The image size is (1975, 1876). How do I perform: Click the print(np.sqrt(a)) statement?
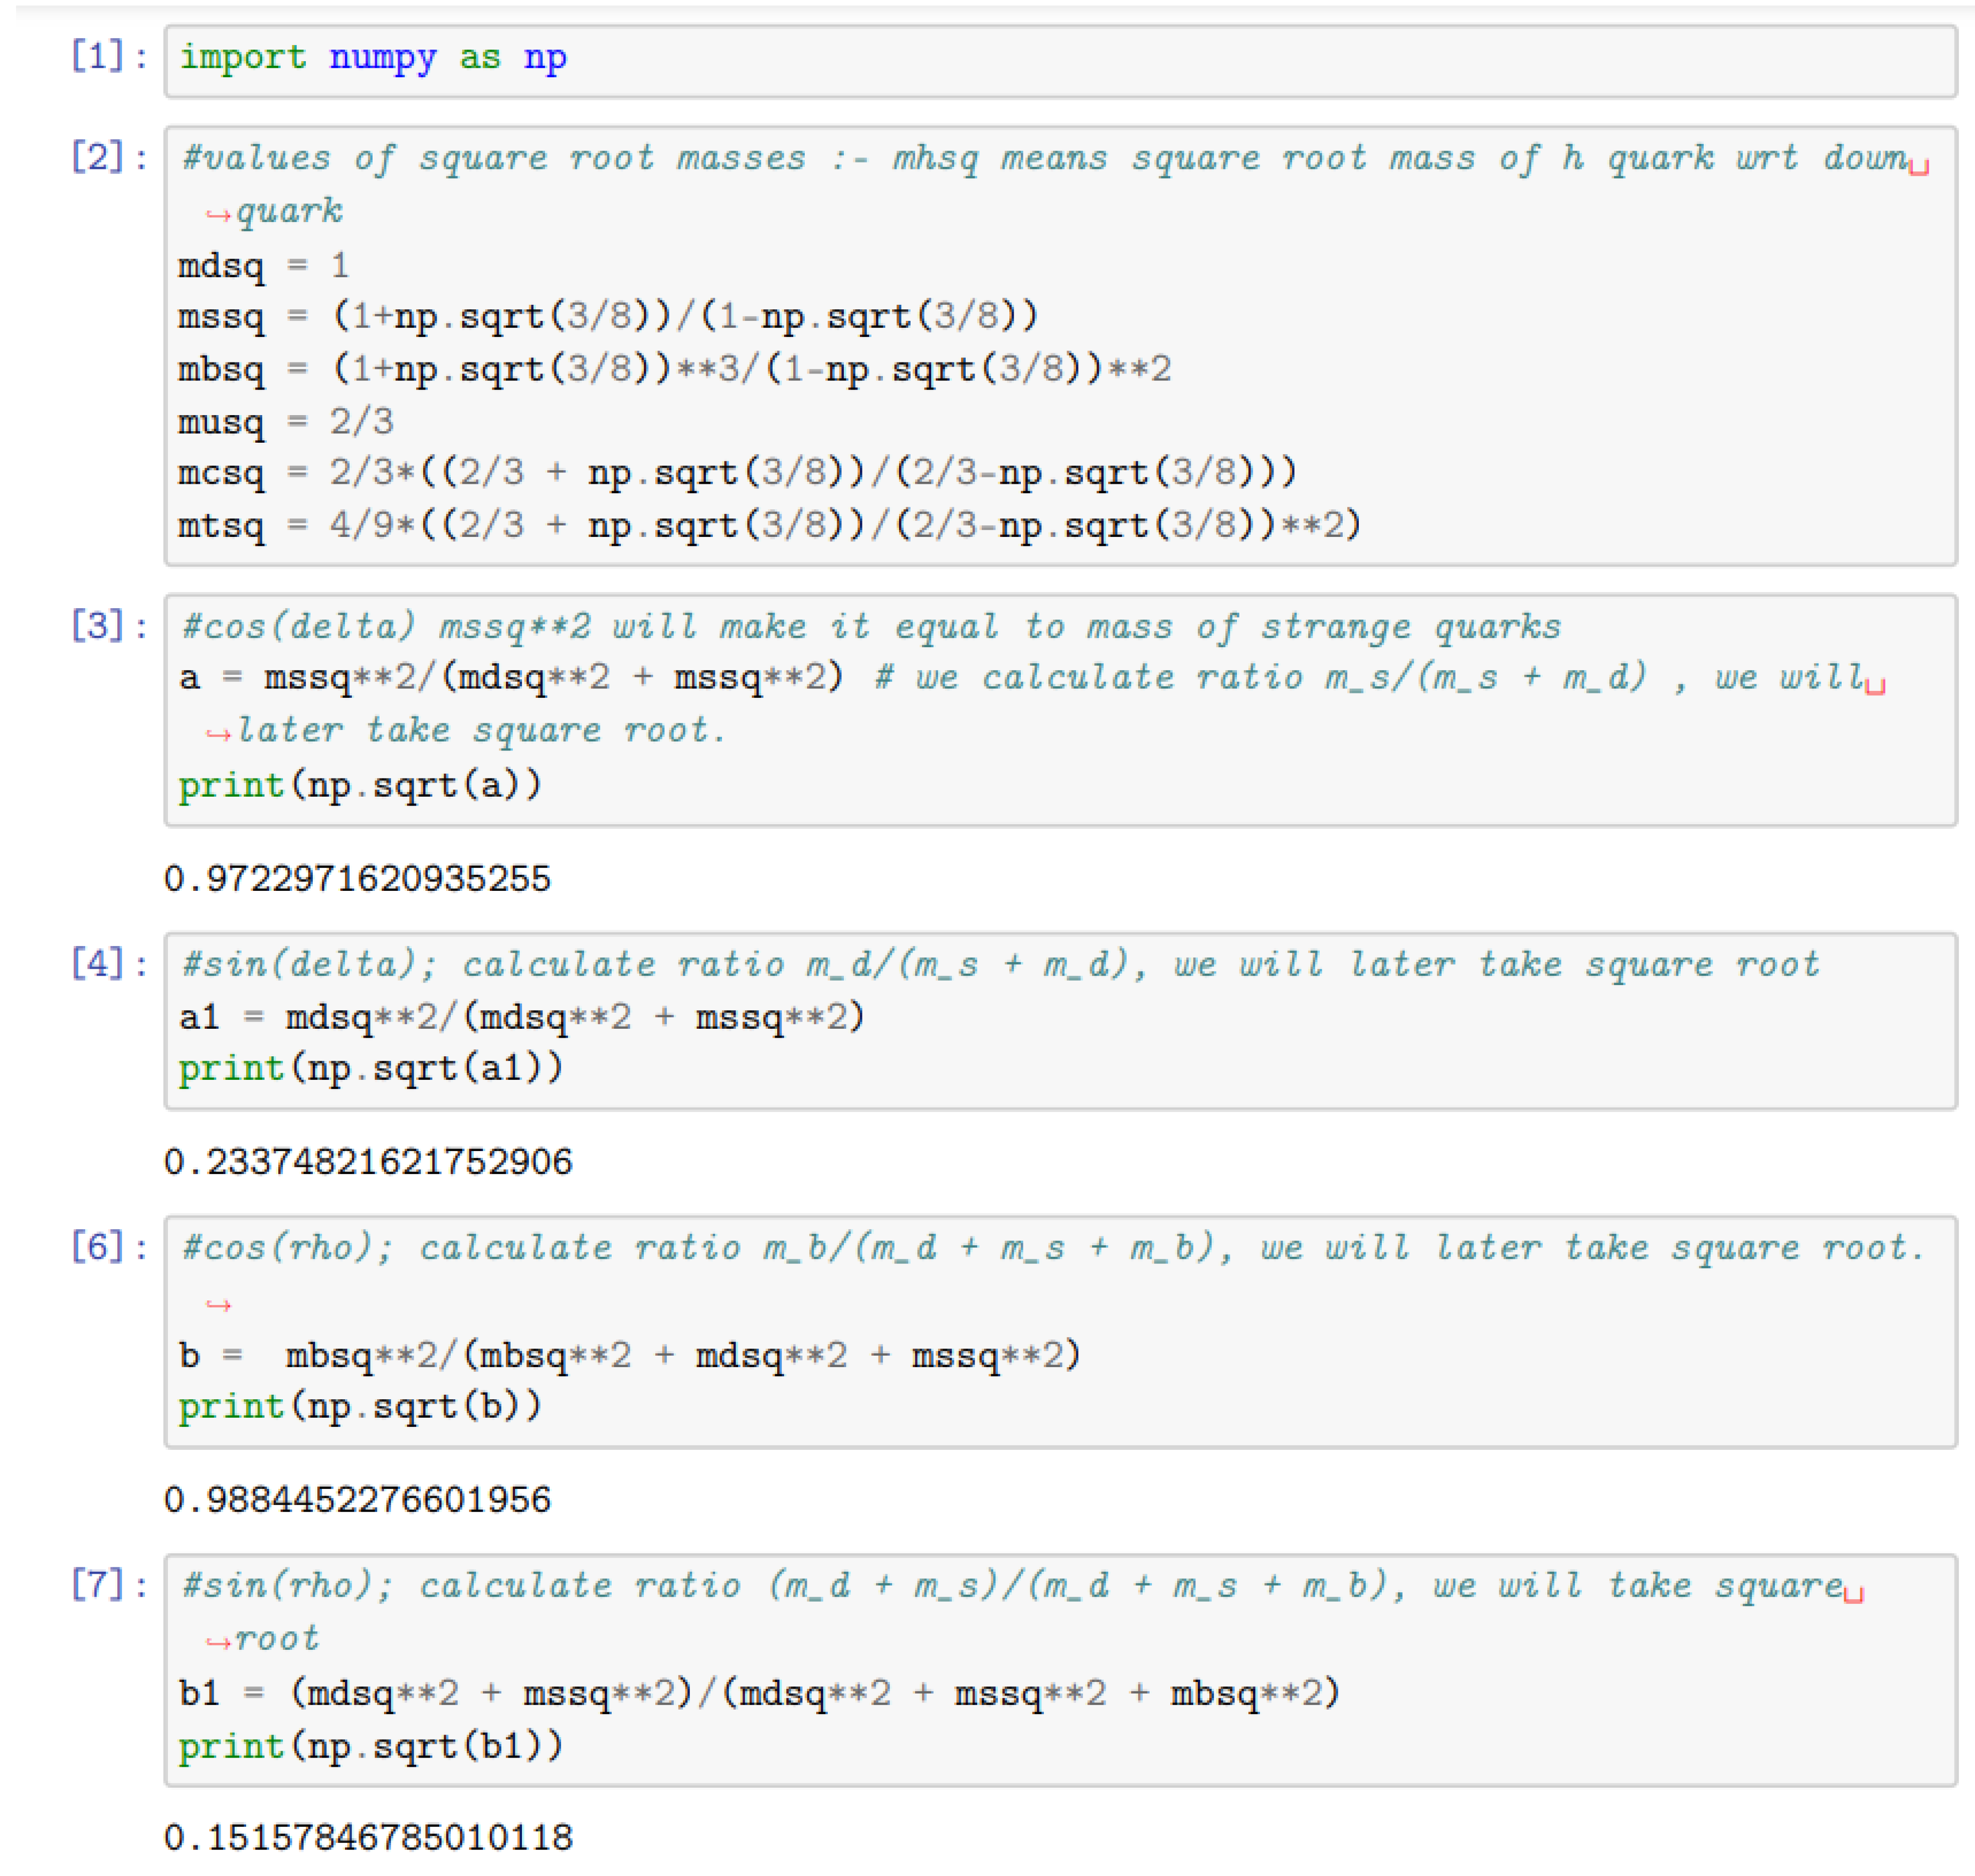pyautogui.click(x=360, y=785)
